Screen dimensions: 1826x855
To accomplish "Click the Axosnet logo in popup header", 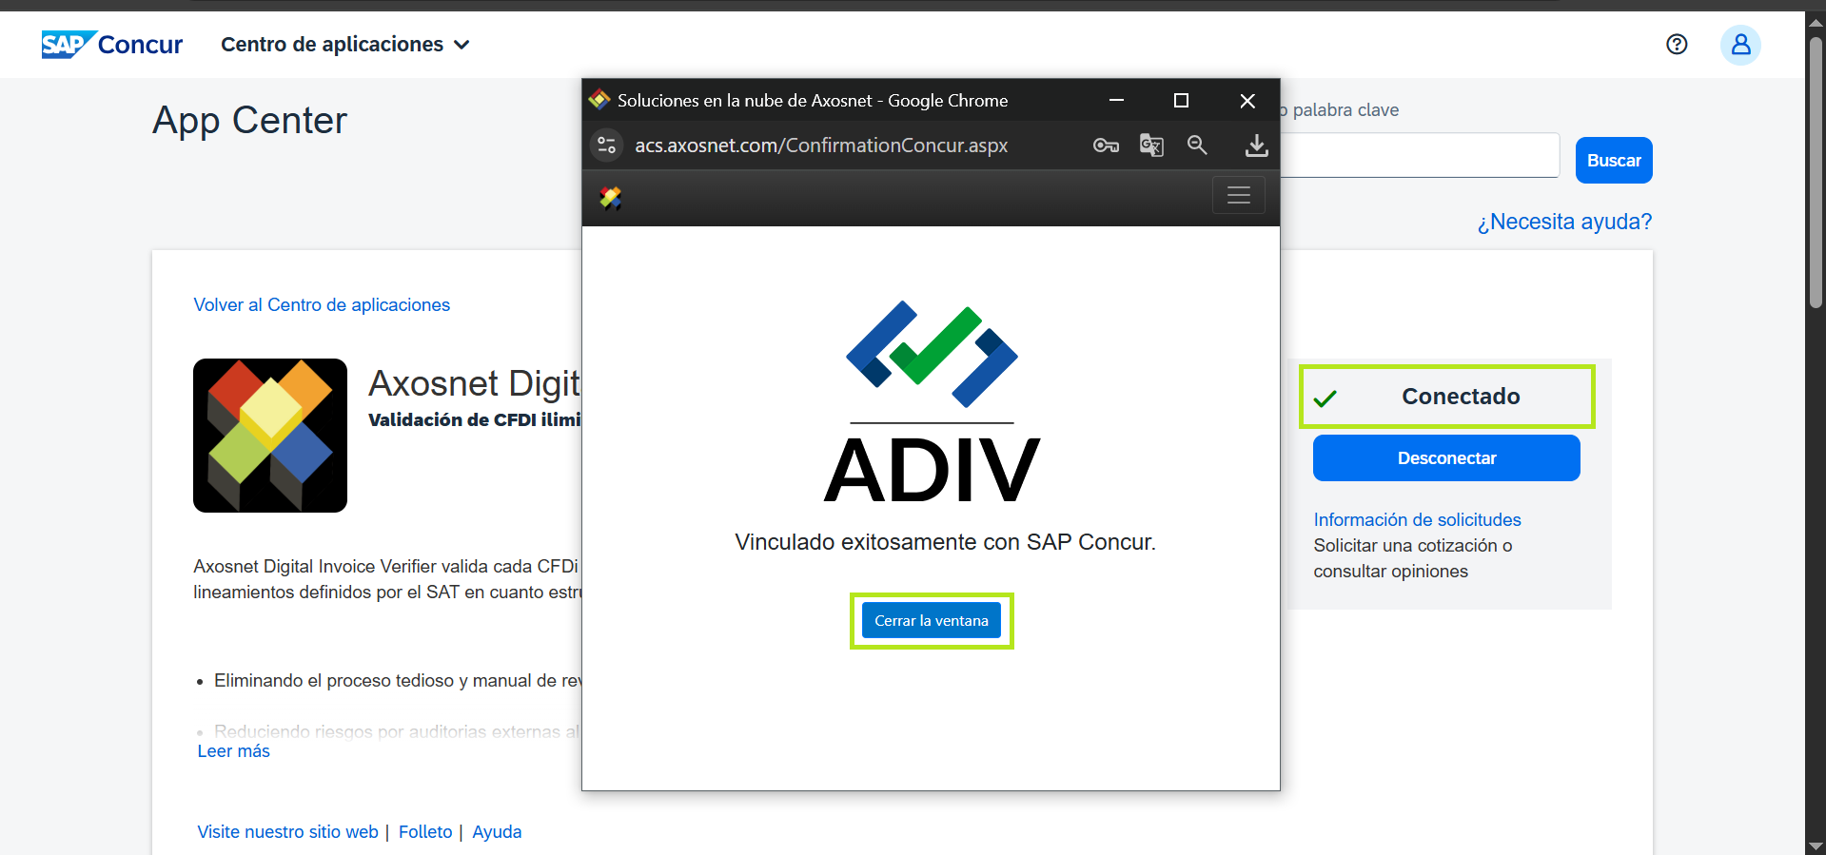I will click(610, 198).
